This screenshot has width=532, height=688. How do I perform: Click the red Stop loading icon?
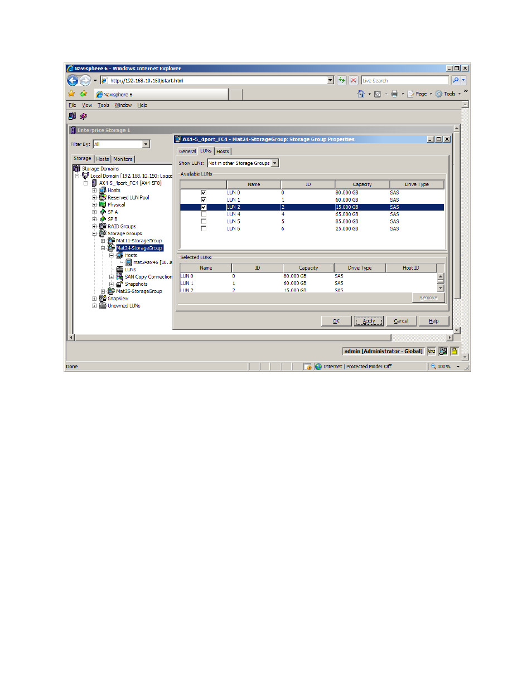pos(354,80)
